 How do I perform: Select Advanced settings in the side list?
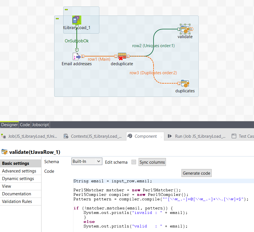point(19,171)
